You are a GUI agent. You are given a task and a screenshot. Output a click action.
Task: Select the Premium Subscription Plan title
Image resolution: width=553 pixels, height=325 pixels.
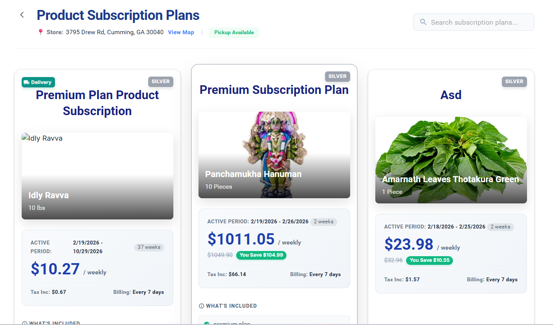[x=274, y=90]
